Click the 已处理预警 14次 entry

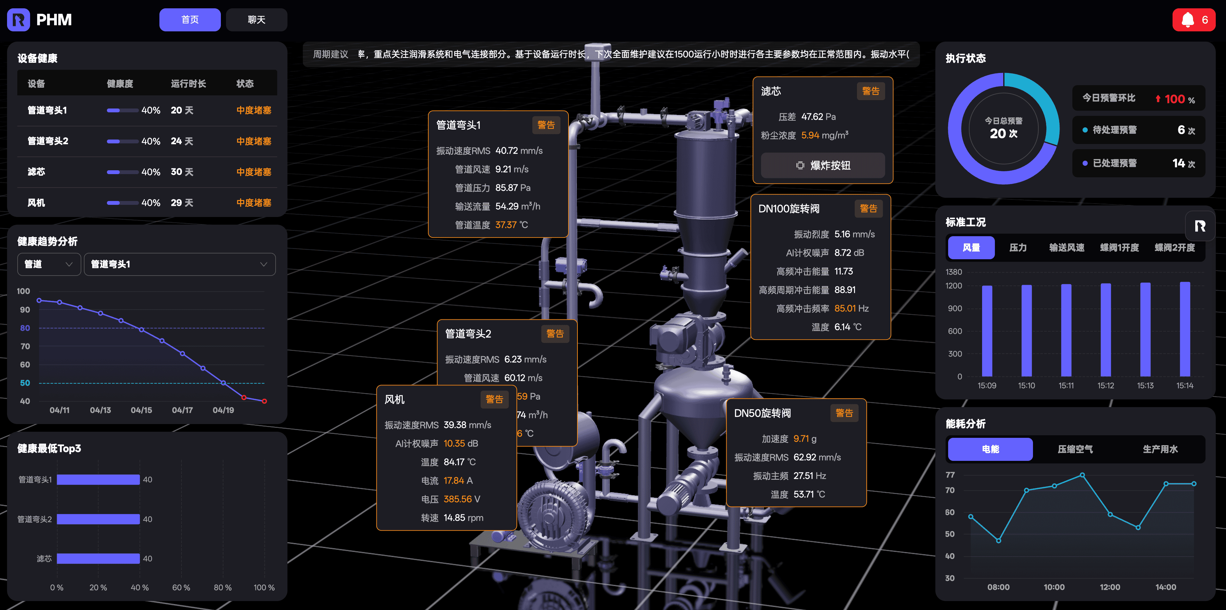pyautogui.click(x=1138, y=163)
